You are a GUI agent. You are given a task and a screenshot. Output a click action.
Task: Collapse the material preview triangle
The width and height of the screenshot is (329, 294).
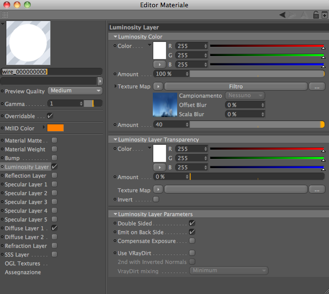point(2,24)
